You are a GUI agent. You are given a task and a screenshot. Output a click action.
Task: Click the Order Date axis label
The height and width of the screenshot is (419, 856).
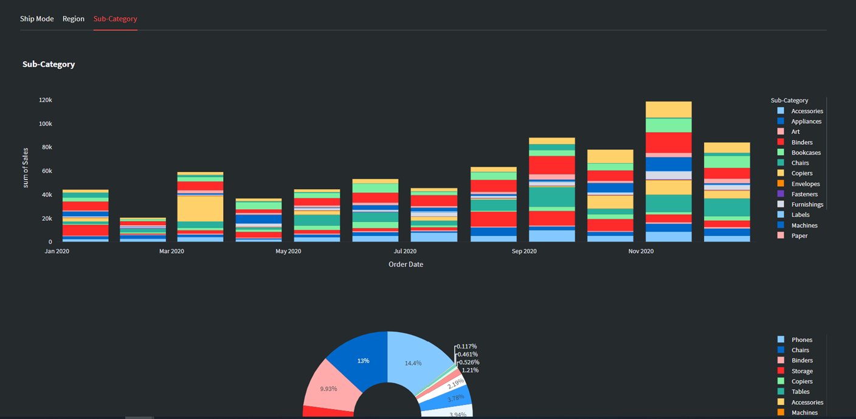tap(406, 264)
